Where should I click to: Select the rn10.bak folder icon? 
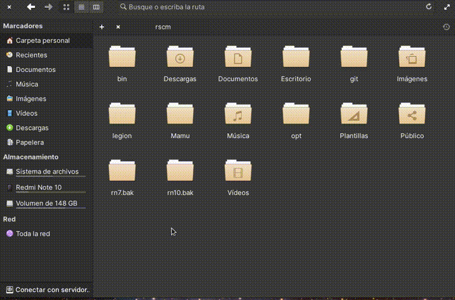click(x=180, y=171)
